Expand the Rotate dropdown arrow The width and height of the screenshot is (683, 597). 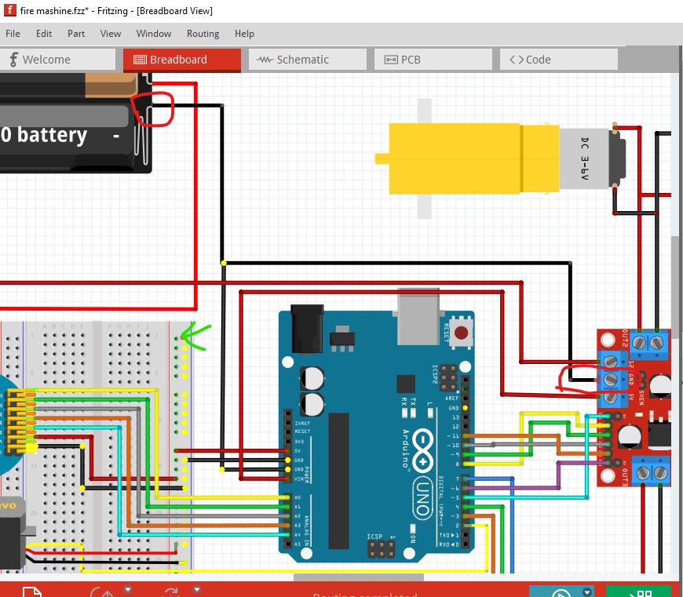[x=127, y=590]
